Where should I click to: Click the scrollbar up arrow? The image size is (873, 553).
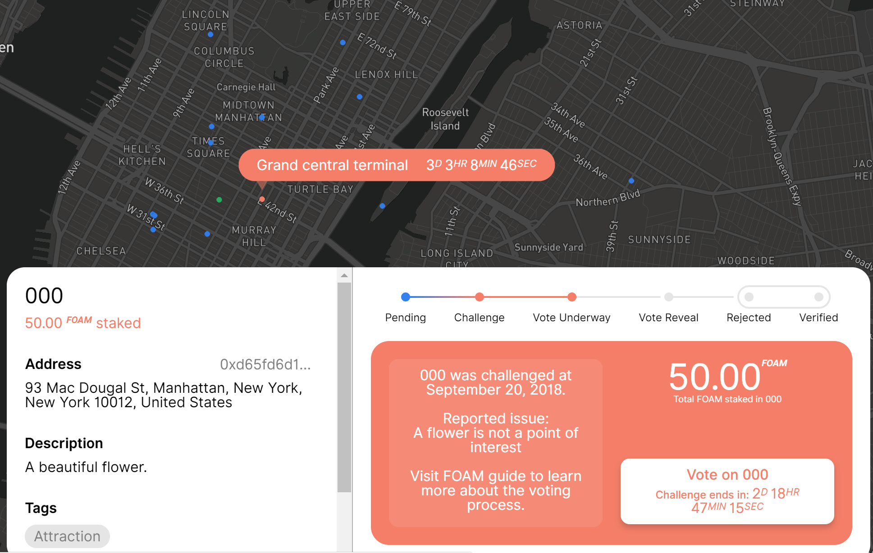tap(344, 275)
